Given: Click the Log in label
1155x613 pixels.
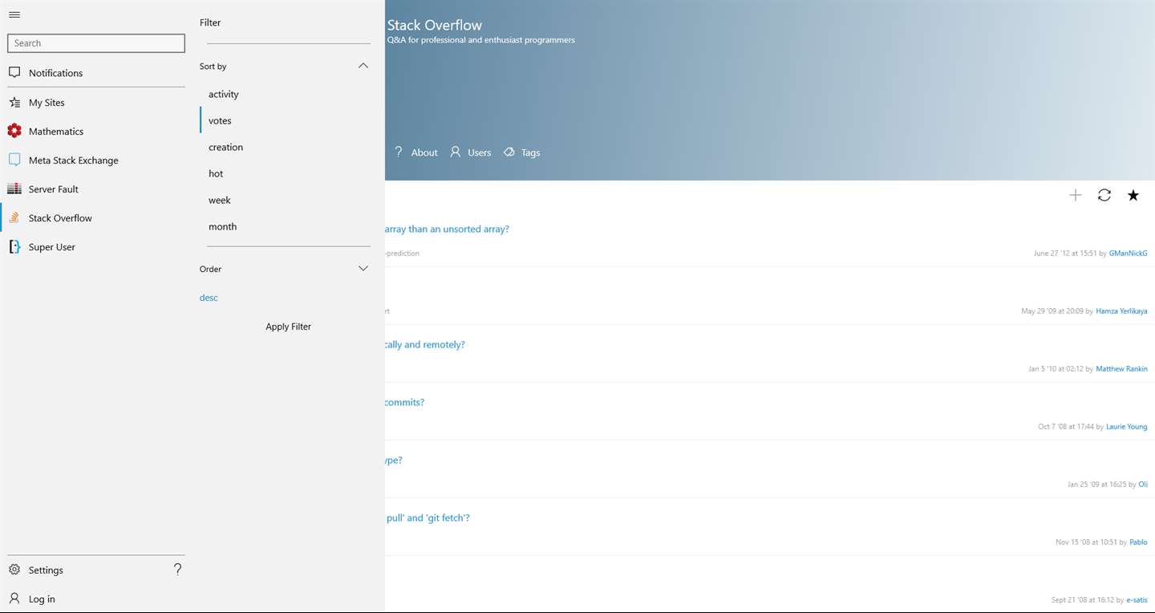Looking at the screenshot, I should [42, 599].
